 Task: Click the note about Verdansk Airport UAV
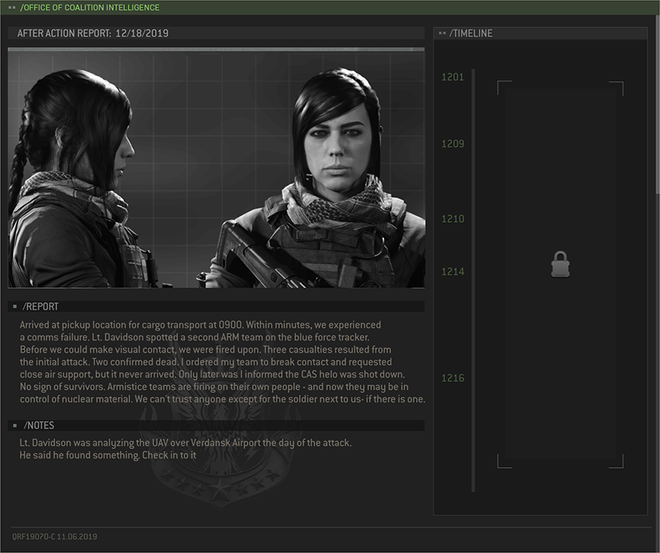[185, 443]
